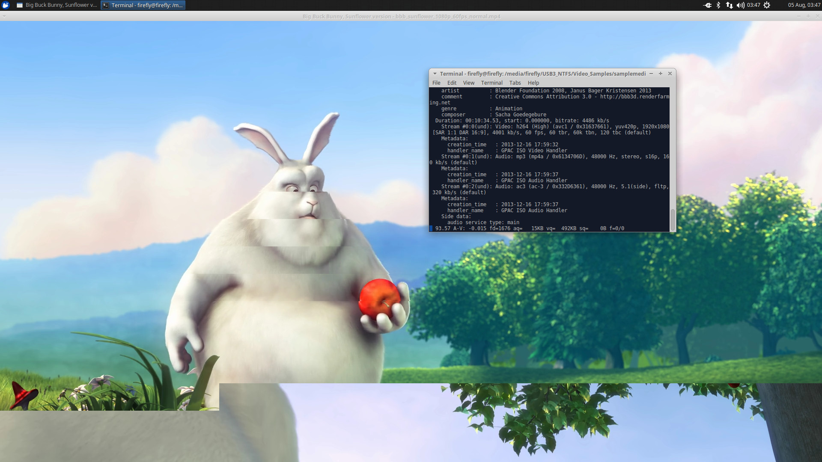Click the 'audio service type: main' line

point(483,222)
